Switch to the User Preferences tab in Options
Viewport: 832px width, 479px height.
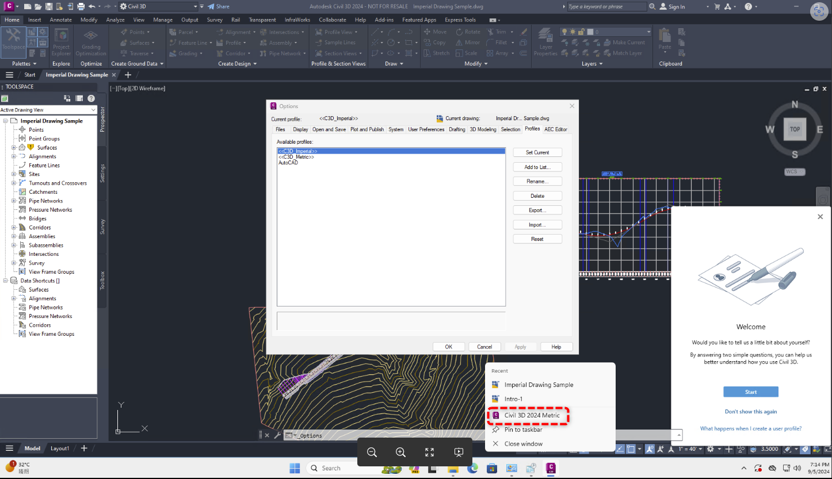click(426, 129)
